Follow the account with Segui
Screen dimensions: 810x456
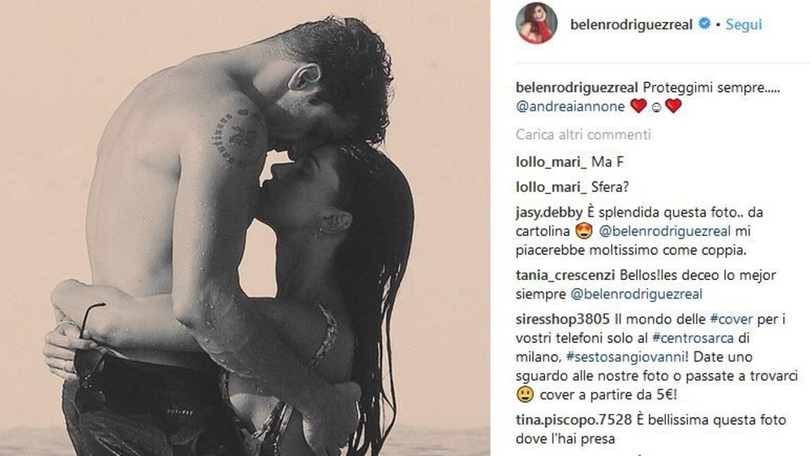coord(744,24)
